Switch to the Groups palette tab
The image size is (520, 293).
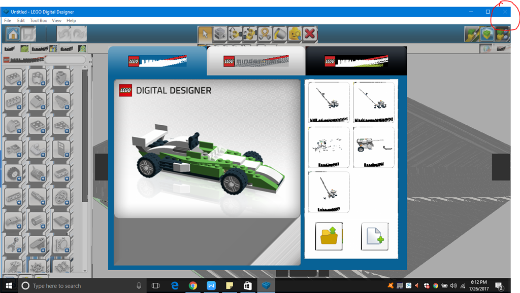click(x=73, y=49)
